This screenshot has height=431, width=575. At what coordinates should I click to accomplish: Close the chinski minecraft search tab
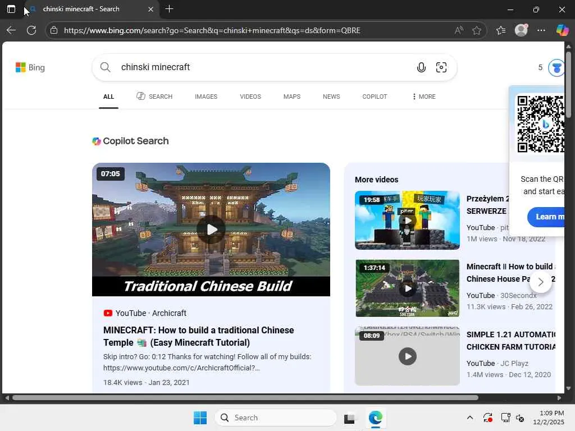[150, 9]
